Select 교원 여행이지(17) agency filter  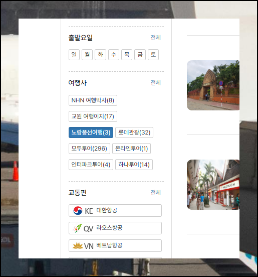pyautogui.click(x=93, y=116)
